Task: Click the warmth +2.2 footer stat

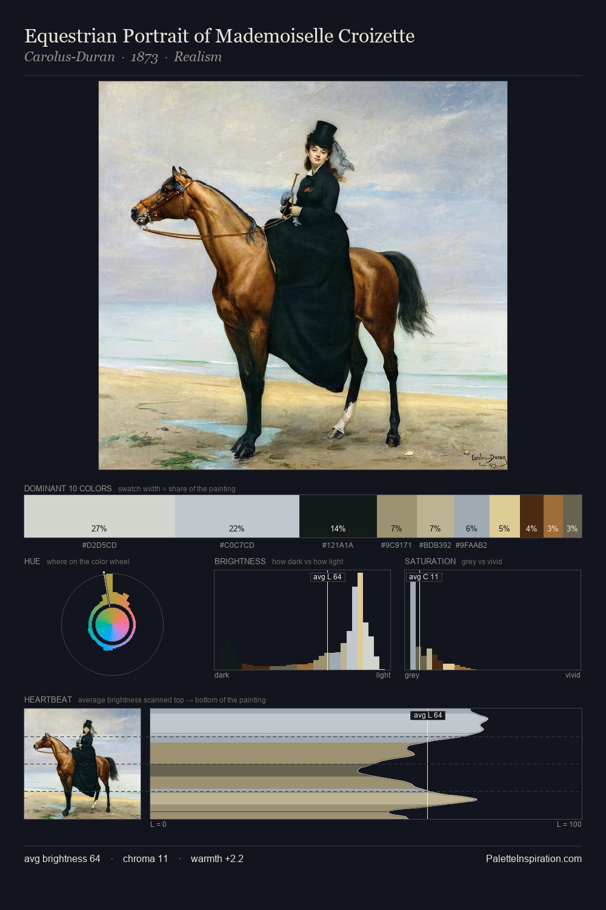Action: [x=217, y=858]
